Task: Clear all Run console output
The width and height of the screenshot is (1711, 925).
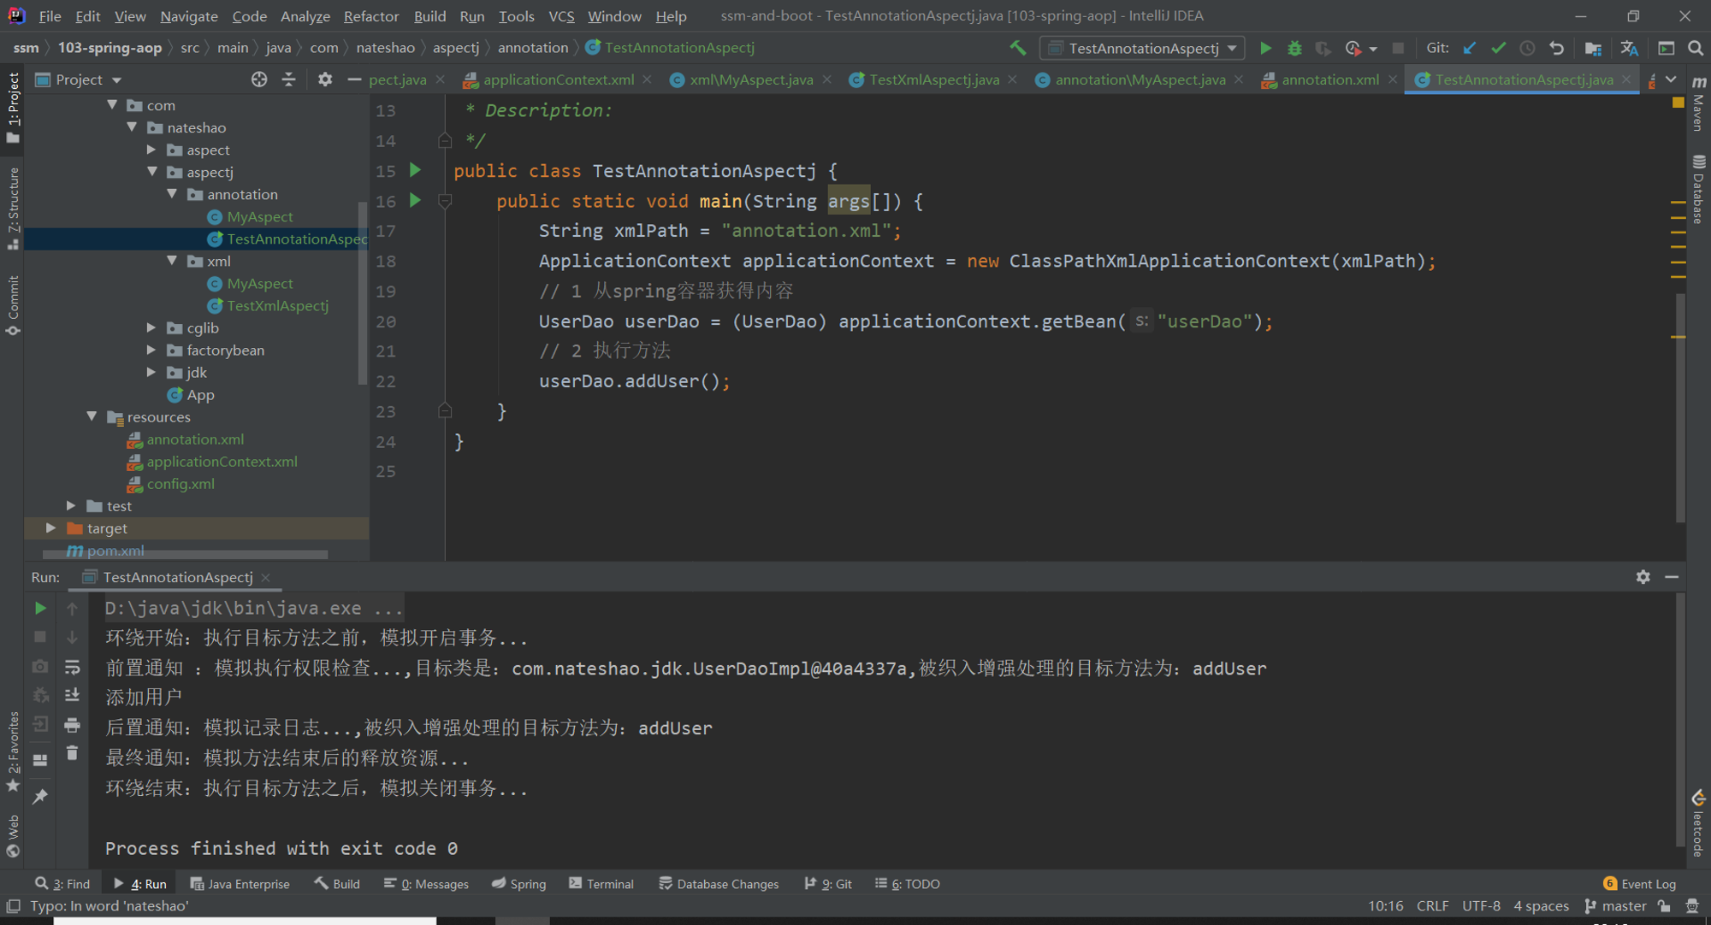Action: [x=72, y=753]
